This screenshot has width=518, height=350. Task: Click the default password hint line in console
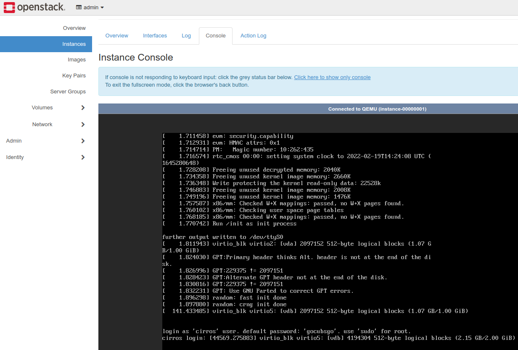pyautogui.click(x=286, y=331)
